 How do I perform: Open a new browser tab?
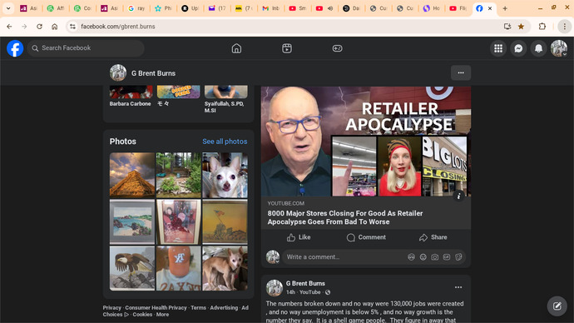point(505,8)
